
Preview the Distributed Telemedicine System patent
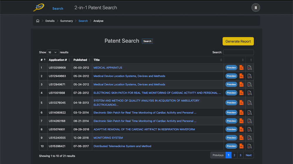tap(231, 146)
